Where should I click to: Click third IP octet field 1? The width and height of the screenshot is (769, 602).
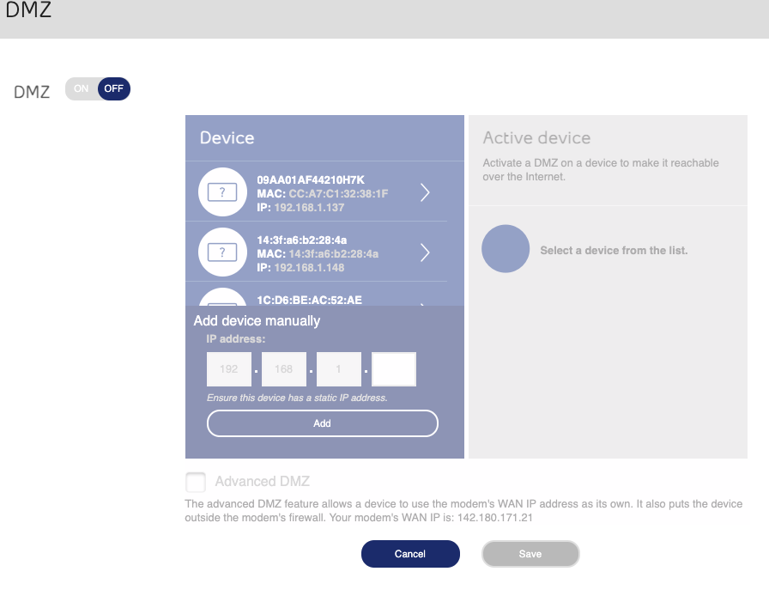point(339,369)
